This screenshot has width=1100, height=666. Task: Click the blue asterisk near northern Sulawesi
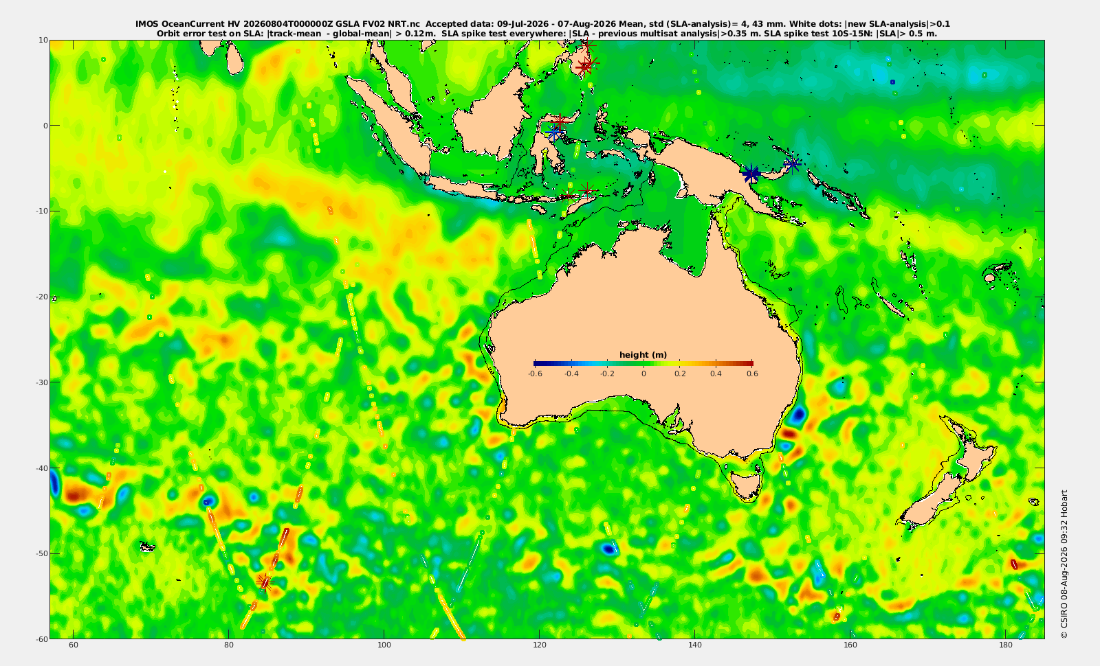(555, 133)
